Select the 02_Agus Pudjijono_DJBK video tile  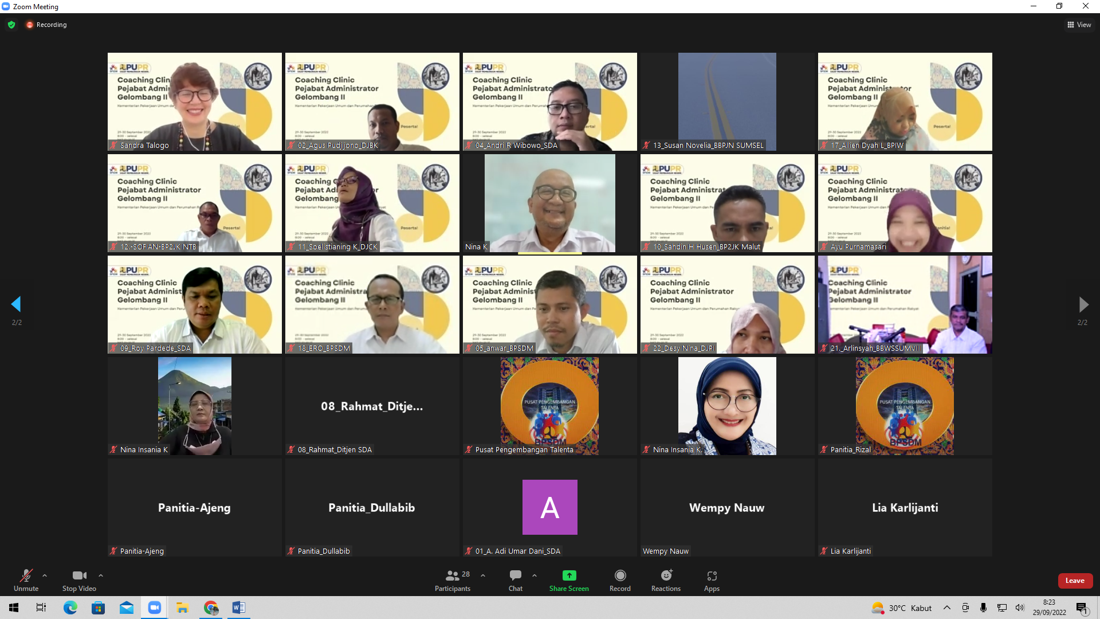point(372,101)
